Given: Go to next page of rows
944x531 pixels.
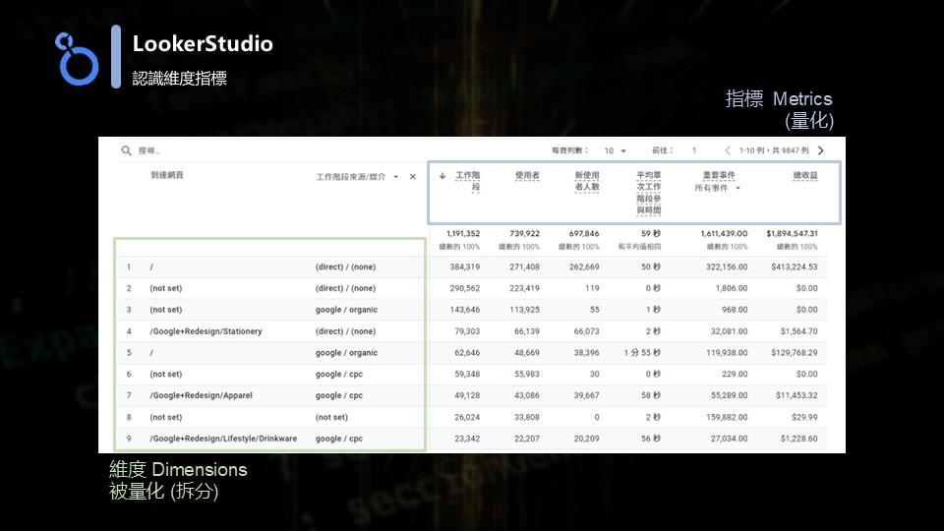Looking at the screenshot, I should tap(821, 150).
